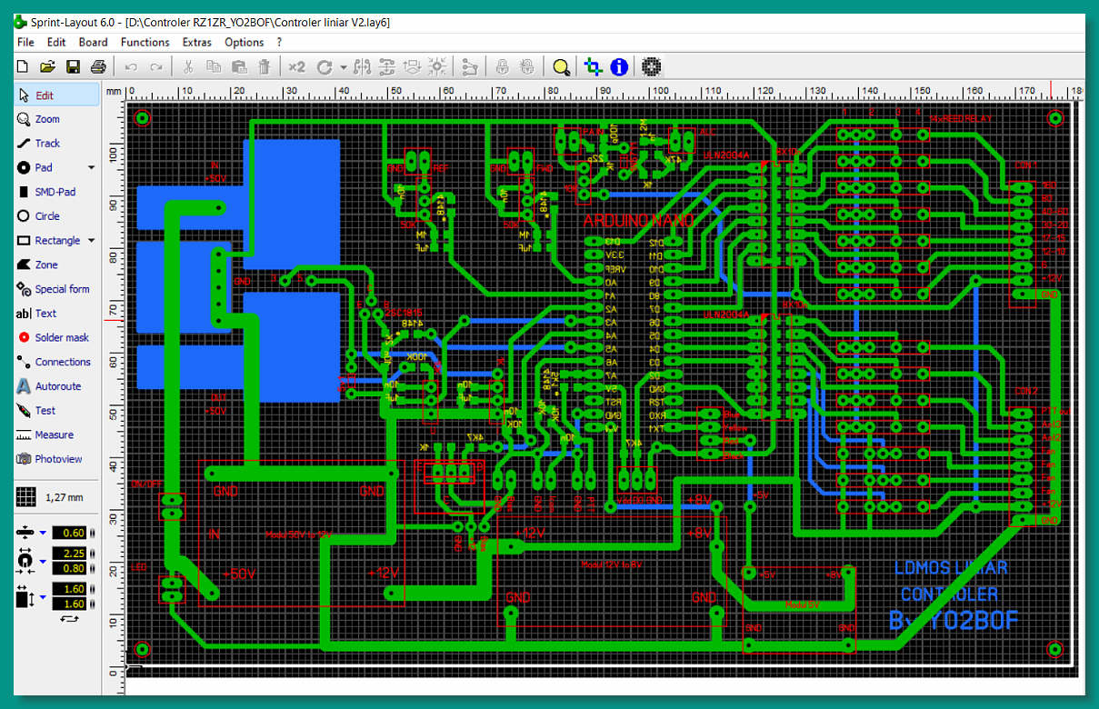The image size is (1099, 709).
Task: Open the Edit menu
Action: (x=56, y=42)
